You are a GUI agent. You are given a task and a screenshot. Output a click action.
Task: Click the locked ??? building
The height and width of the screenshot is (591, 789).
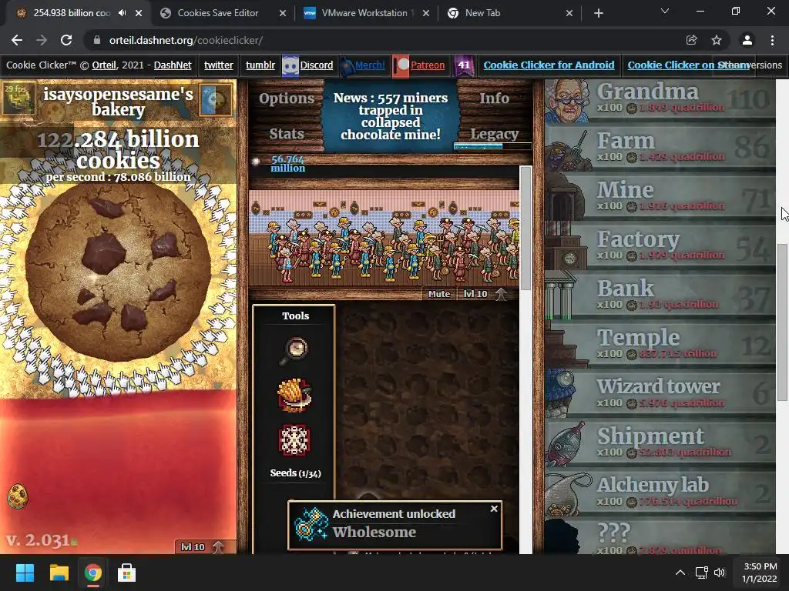[660, 536]
